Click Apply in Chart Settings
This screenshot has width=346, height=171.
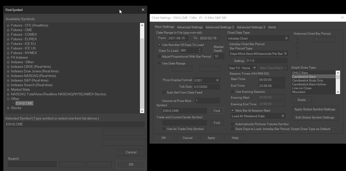coord(211,138)
